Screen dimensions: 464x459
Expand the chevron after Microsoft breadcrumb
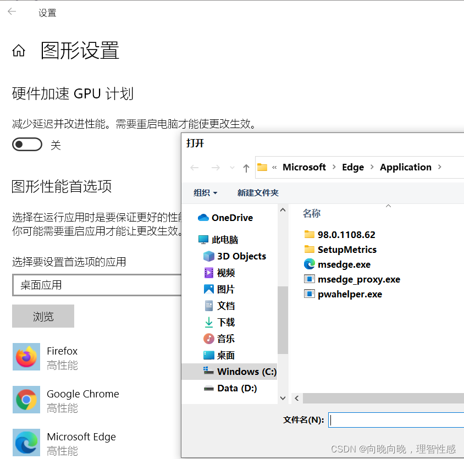tap(334, 167)
